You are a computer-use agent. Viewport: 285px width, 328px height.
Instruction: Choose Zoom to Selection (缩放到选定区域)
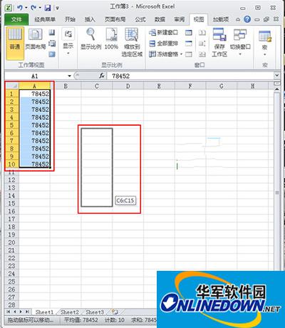132,42
